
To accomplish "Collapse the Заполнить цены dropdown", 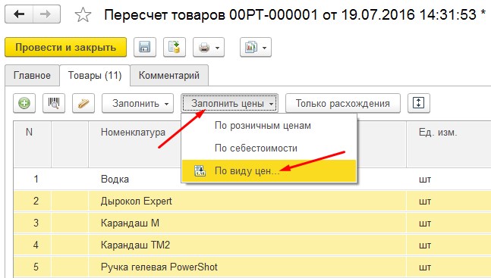I will coord(229,103).
